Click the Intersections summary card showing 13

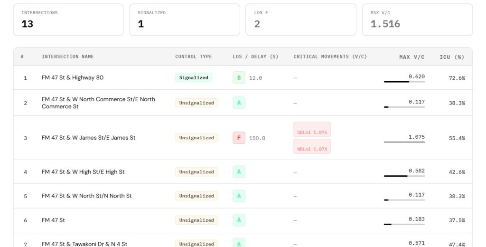click(x=68, y=19)
